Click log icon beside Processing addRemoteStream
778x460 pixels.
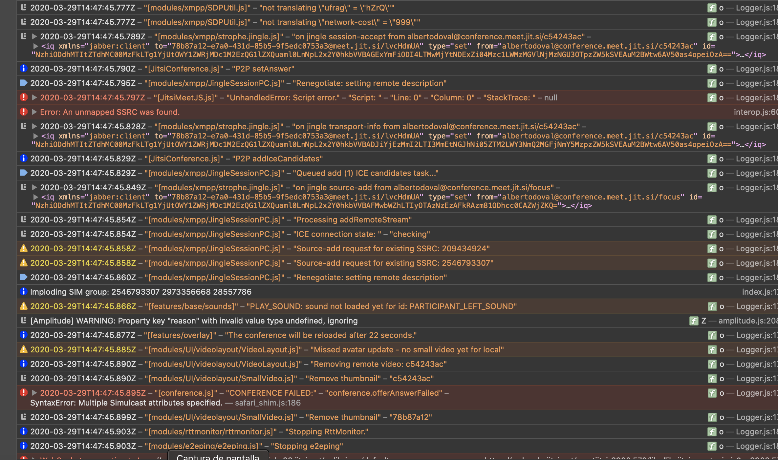coord(23,220)
